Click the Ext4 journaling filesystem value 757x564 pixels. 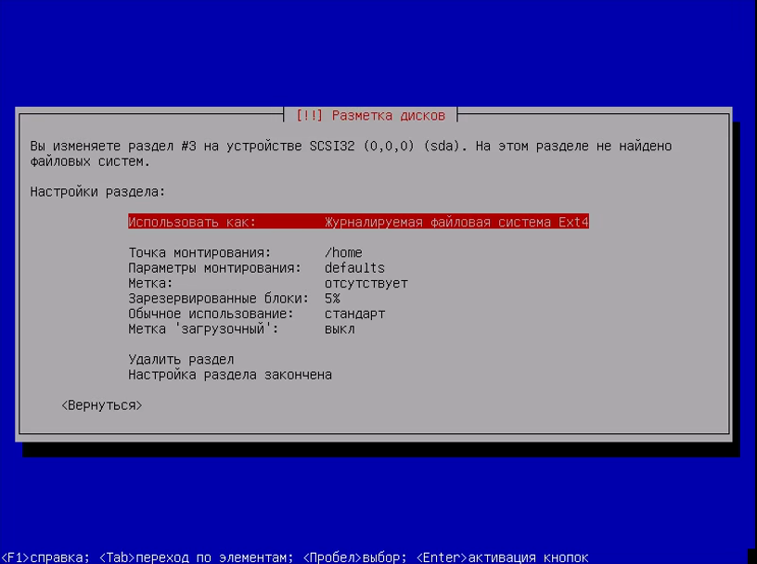[456, 222]
